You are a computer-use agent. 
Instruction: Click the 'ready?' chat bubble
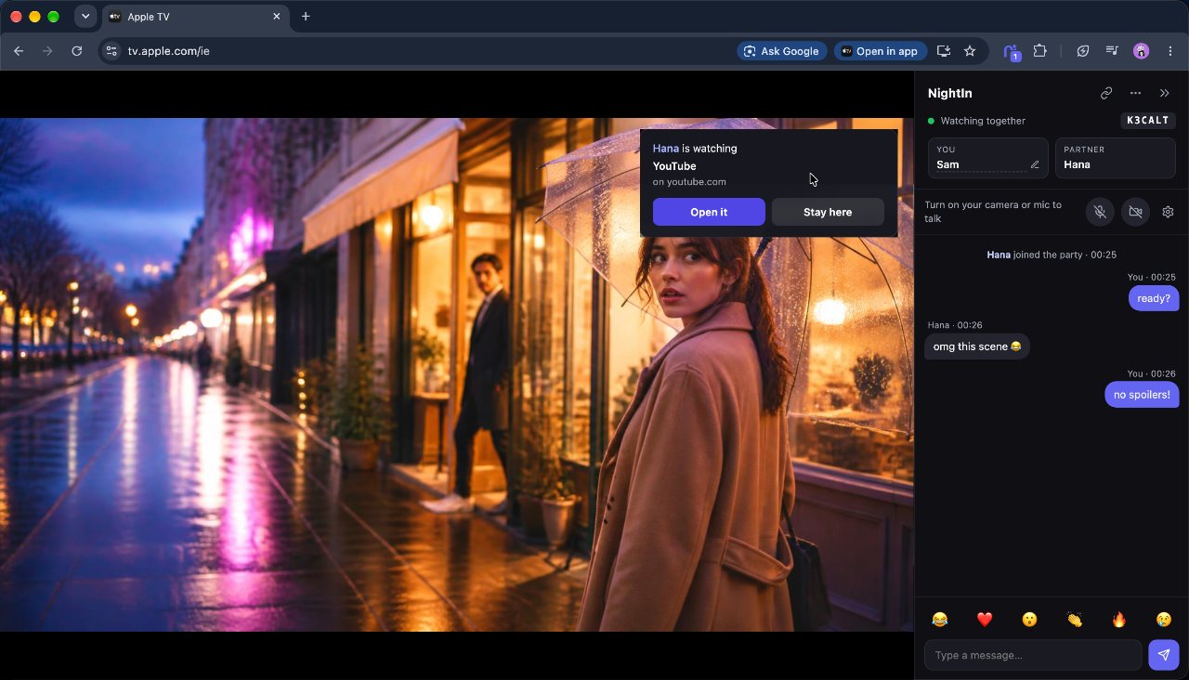tap(1154, 298)
